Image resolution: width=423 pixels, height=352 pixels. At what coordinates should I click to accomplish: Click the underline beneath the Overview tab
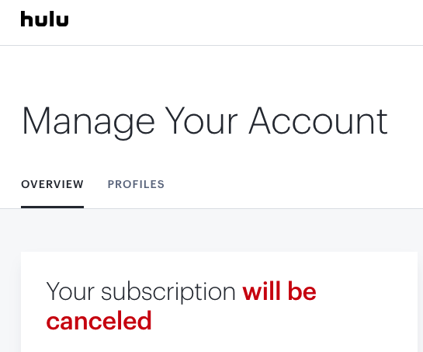pos(52,207)
